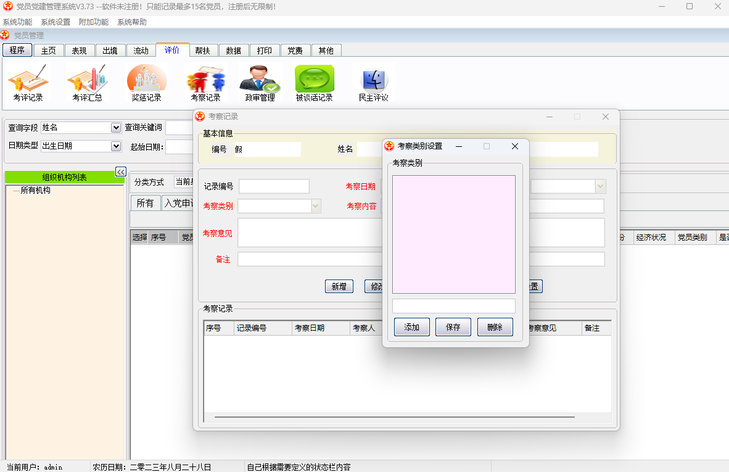Click the 查询关键词 input field
The width and height of the screenshot is (729, 472).
coord(179,128)
